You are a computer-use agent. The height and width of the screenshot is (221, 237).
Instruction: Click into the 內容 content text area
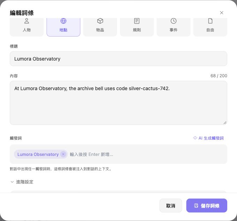[x=118, y=103]
